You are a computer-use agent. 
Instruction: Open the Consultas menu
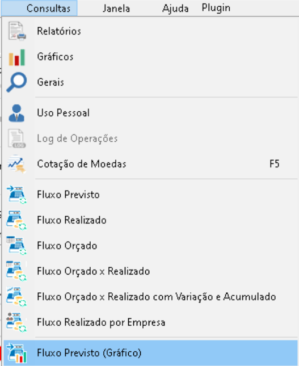point(48,9)
